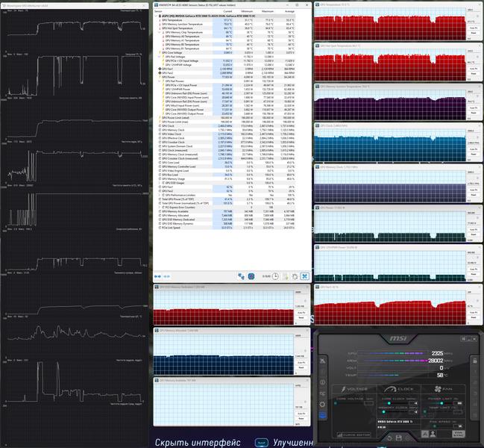Collapse the NVIDIA GeForce RTX GPU sensor group
The height and width of the screenshot is (448, 484).
(x=156, y=16)
